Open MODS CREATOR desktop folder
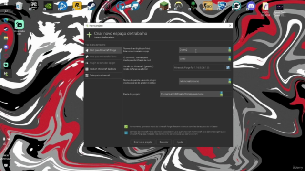This screenshot has width=305, height=171. (x=265, y=9)
